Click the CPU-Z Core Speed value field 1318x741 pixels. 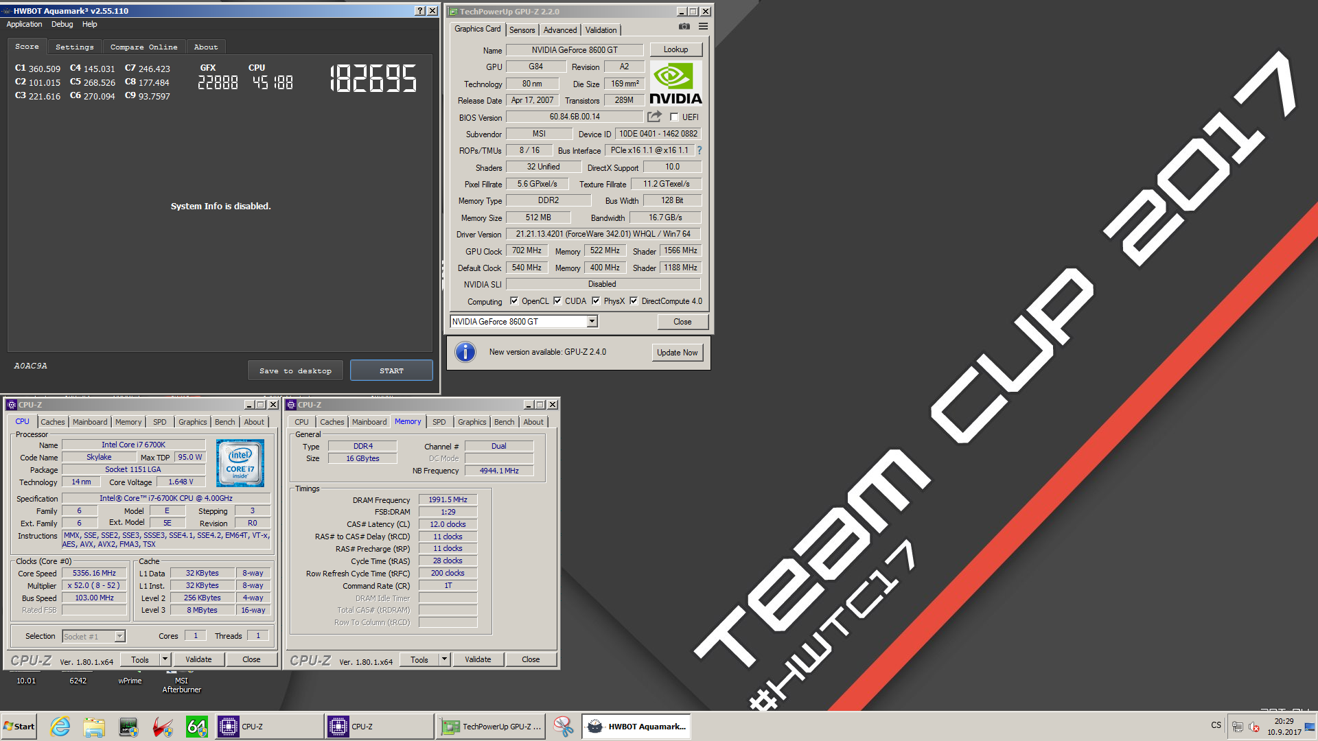pos(95,573)
